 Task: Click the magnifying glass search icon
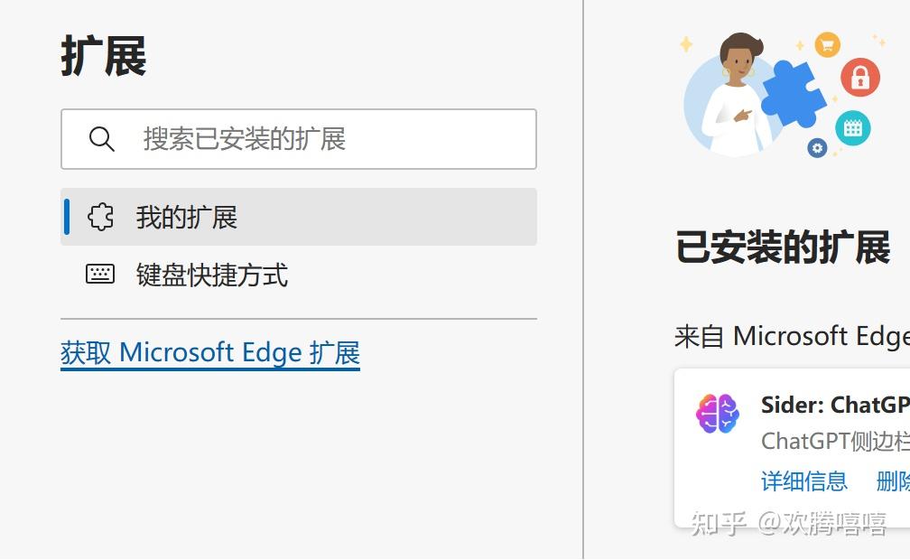coord(101,138)
